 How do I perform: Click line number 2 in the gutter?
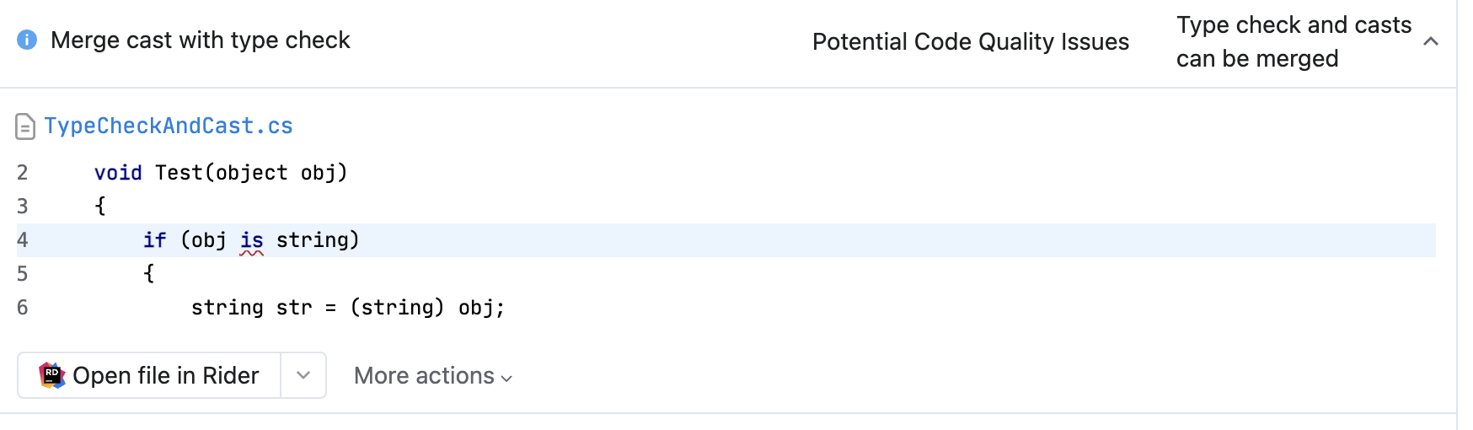[23, 173]
